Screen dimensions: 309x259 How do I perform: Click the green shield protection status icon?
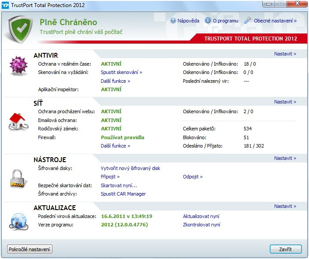(20, 30)
